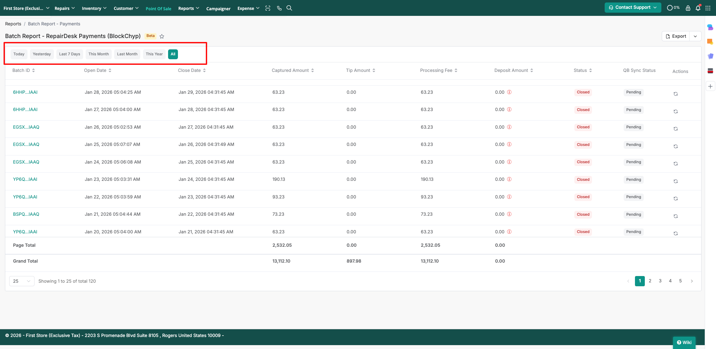
Task: Open the first 6HHP...IAAI batch link
Action: pos(25,92)
